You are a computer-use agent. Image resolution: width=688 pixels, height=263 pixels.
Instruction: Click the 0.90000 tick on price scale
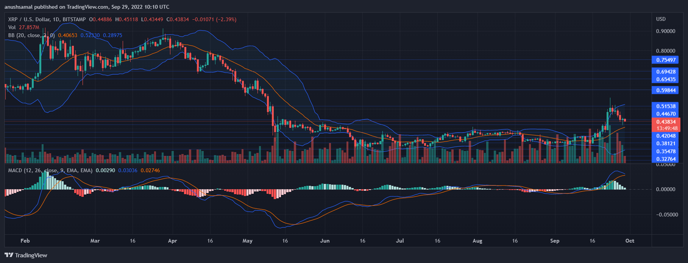tap(665, 31)
